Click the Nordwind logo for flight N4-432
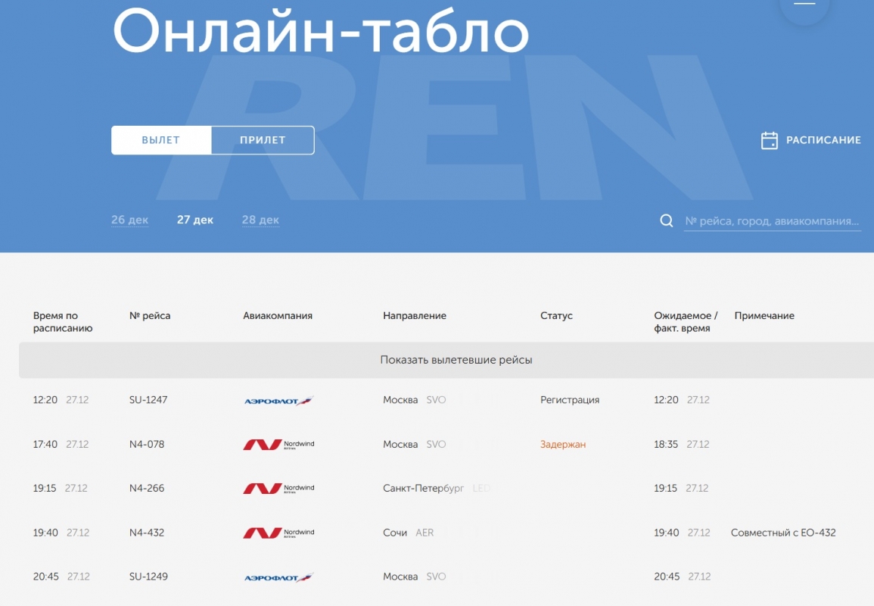 pyautogui.click(x=278, y=533)
